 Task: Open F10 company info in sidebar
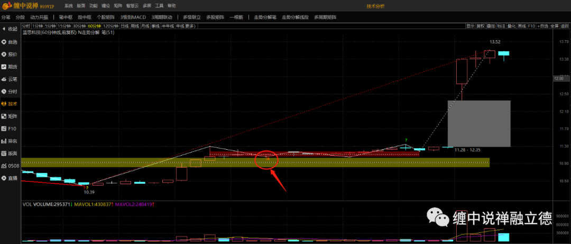click(10, 129)
